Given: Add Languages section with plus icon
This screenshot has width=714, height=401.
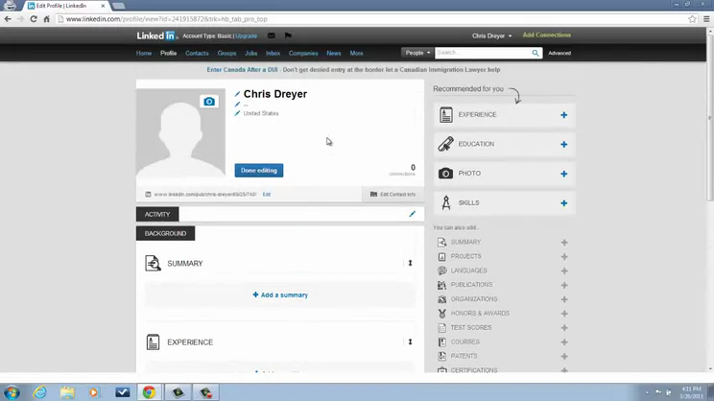Looking at the screenshot, I should click(x=564, y=271).
